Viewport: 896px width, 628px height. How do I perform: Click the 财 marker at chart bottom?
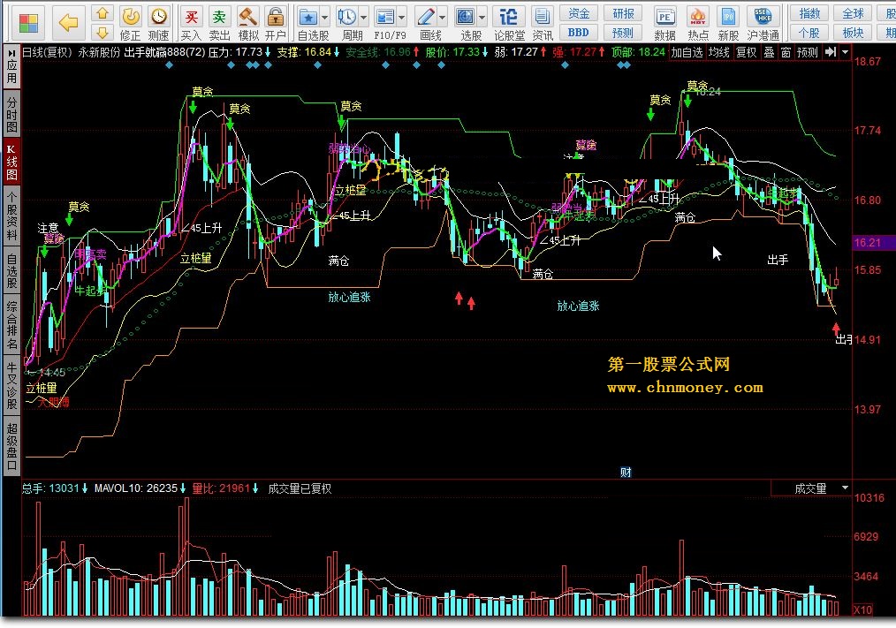626,472
